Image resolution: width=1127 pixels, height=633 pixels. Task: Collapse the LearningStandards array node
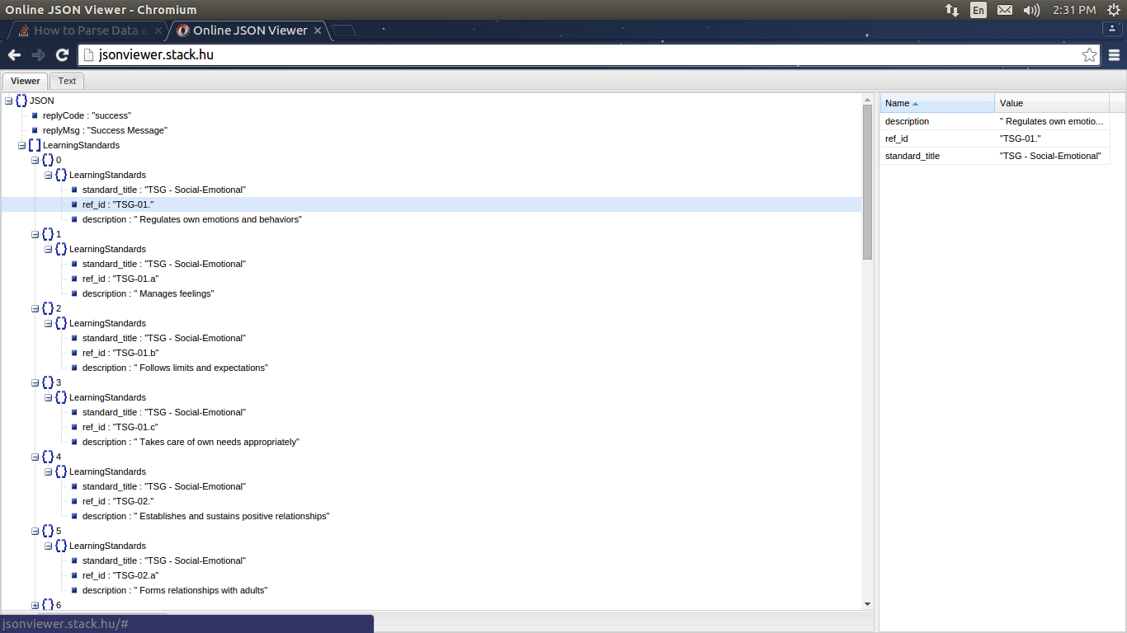point(22,145)
